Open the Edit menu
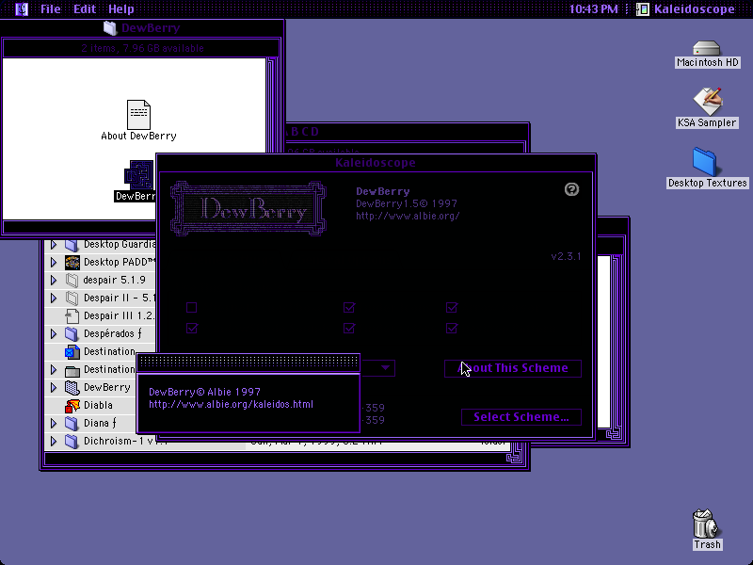 coord(85,9)
